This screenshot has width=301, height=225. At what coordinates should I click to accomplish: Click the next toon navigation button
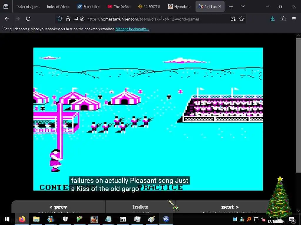(x=230, y=207)
